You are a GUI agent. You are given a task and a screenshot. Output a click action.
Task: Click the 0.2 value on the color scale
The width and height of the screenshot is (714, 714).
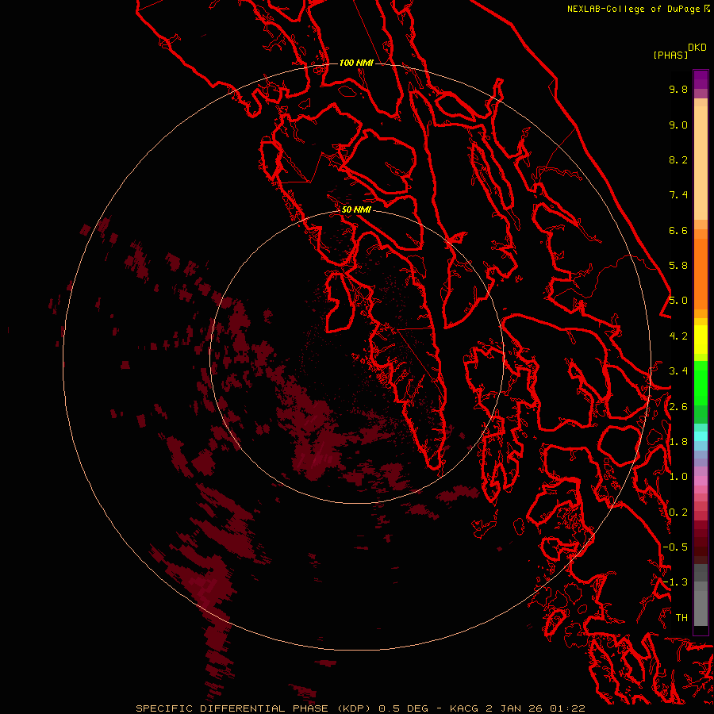(678, 512)
